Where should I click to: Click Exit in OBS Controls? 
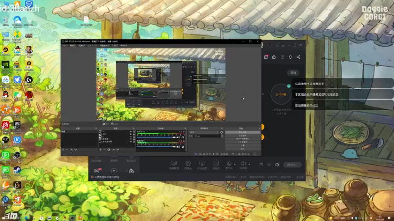tap(242, 149)
